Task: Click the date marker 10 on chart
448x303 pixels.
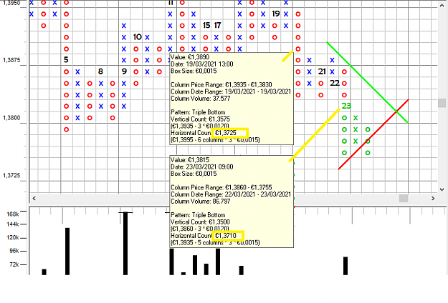Action: click(138, 37)
